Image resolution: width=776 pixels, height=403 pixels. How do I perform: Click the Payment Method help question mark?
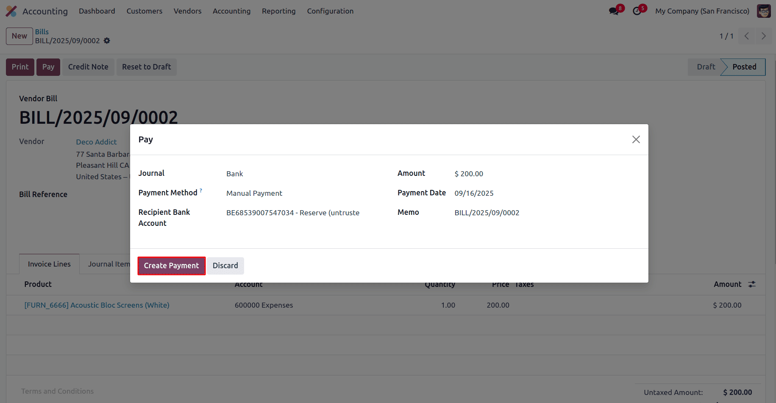click(201, 190)
